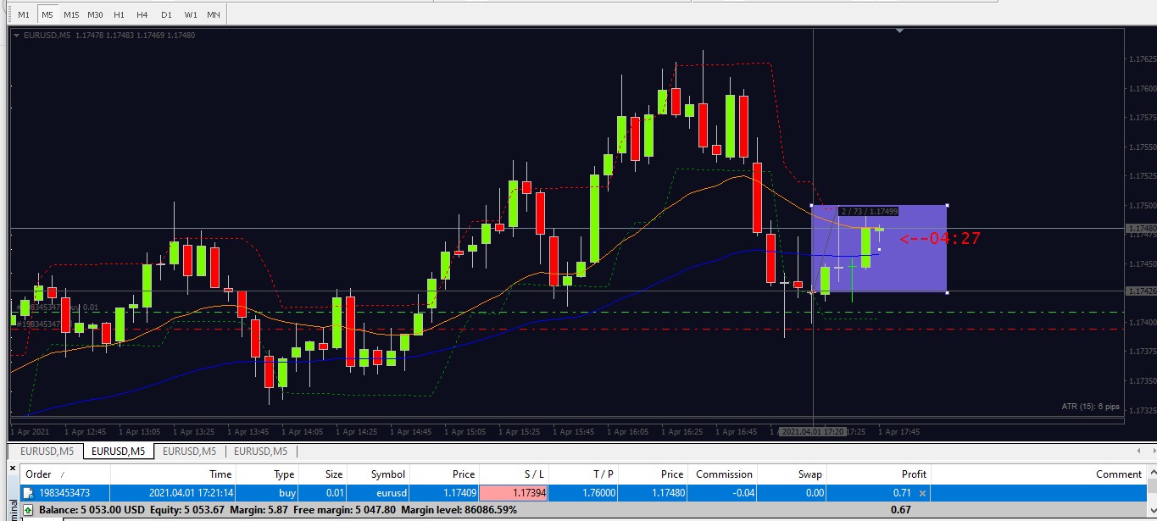Click the chart shift triangle marker at chart top
The width and height of the screenshot is (1157, 521).
(900, 31)
